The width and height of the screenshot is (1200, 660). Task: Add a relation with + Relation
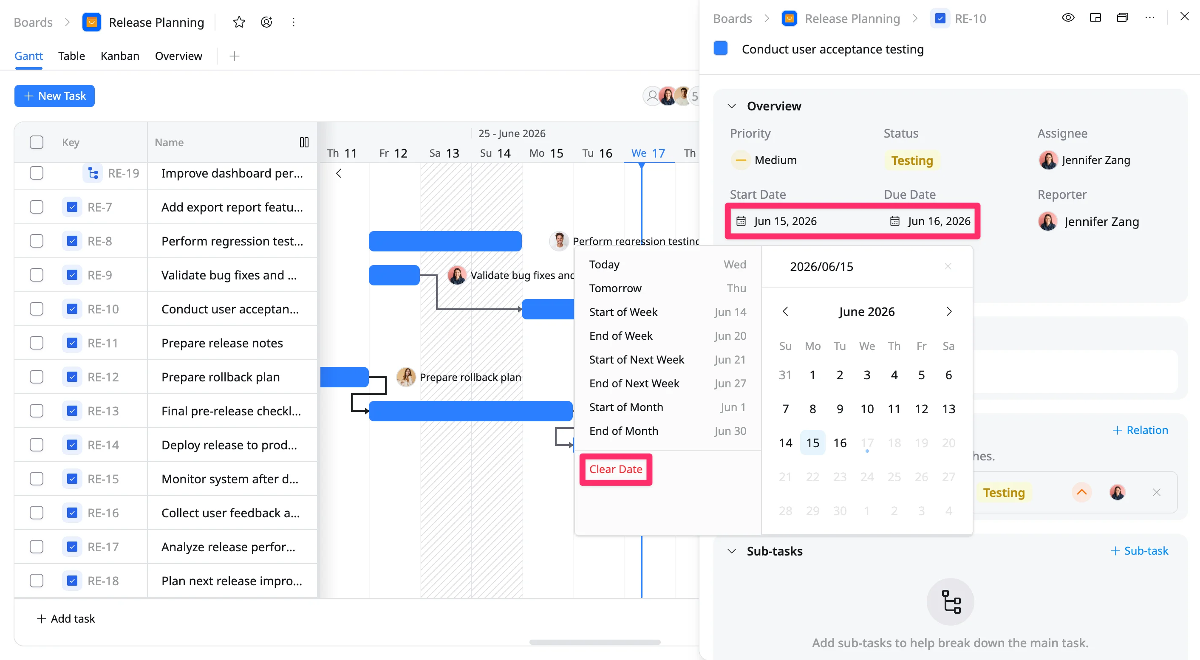click(x=1140, y=430)
